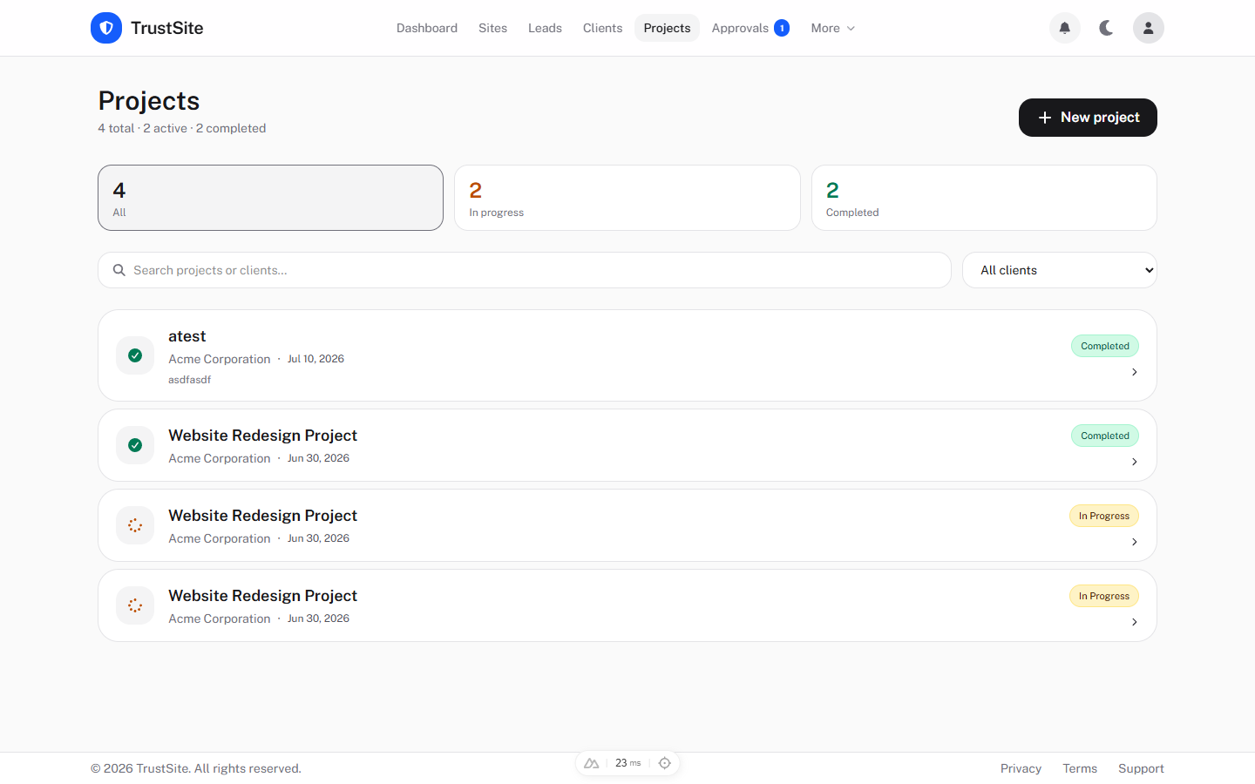1255x784 pixels.
Task: Create a New project
Action: coord(1088,118)
